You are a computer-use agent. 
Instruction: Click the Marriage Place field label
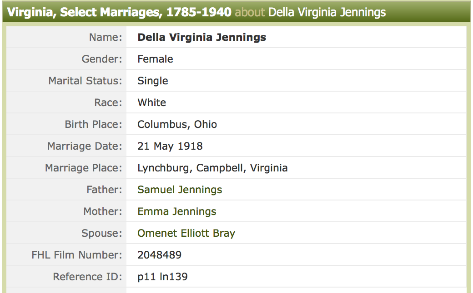point(83,168)
